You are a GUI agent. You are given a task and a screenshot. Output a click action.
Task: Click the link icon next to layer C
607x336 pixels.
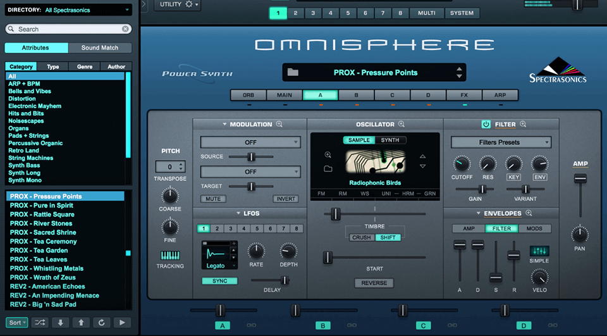[452, 325]
